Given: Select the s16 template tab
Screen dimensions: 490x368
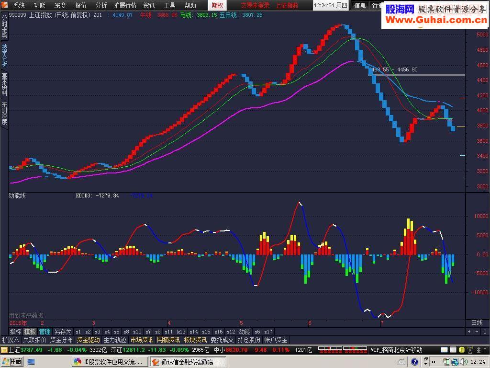Looking at the screenshot, I should pyautogui.click(x=218, y=332).
